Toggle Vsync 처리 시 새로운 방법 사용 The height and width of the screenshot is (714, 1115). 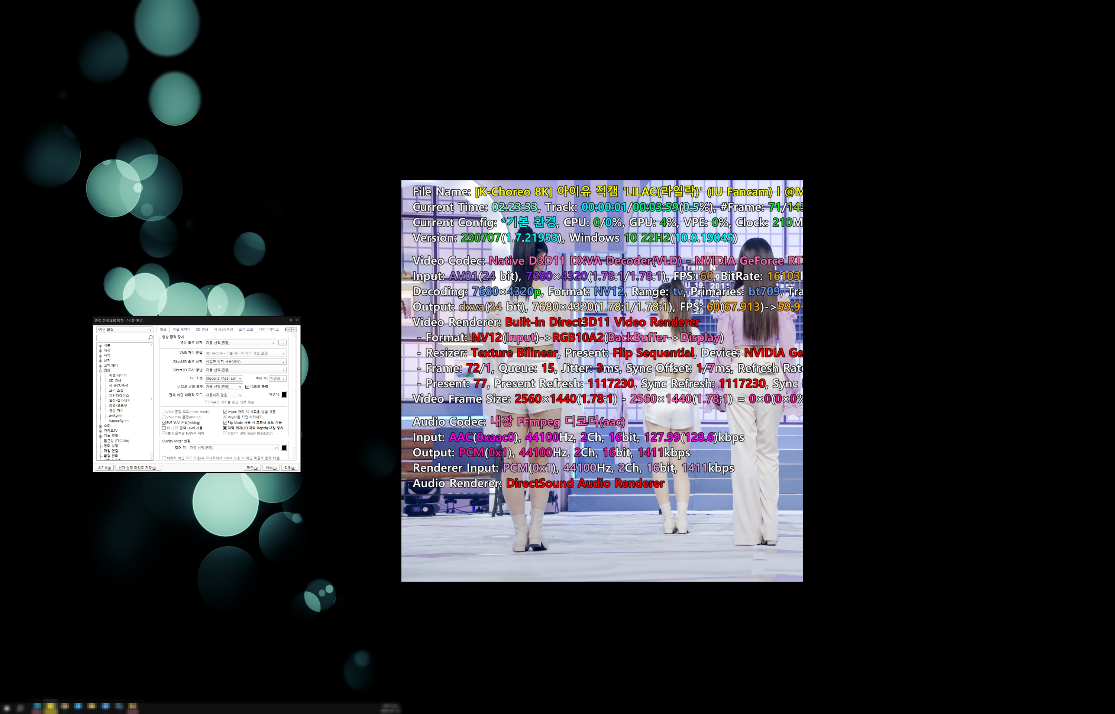[225, 412]
